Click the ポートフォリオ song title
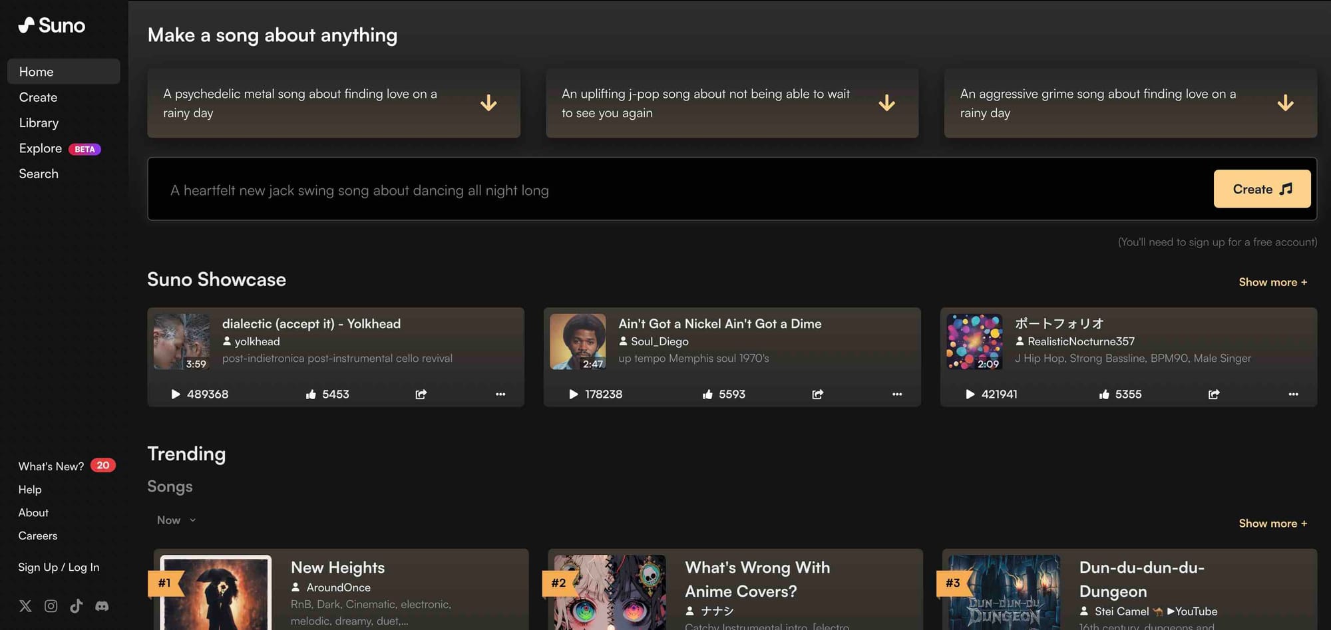This screenshot has width=1331, height=630. pos(1059,324)
